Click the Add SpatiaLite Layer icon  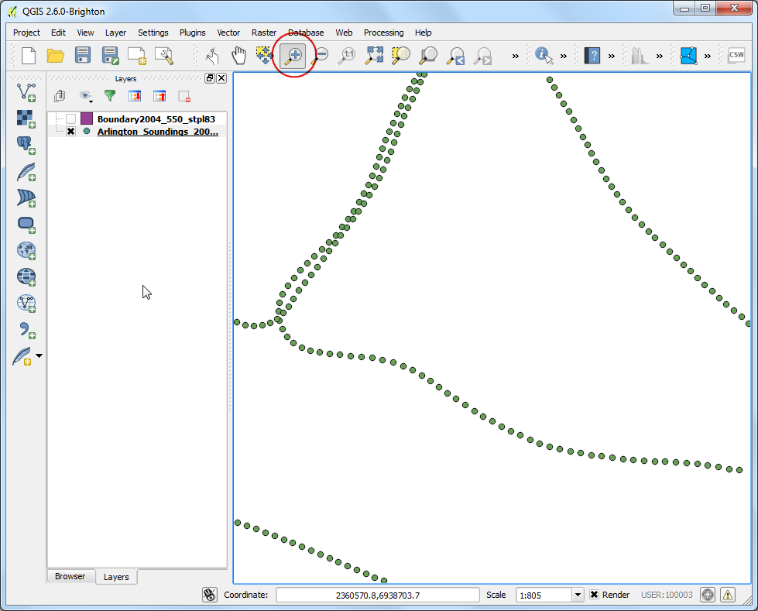click(x=26, y=171)
